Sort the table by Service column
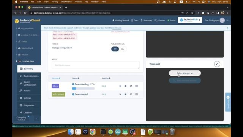Screen dimensions: 243x137 [x=56, y=78]
